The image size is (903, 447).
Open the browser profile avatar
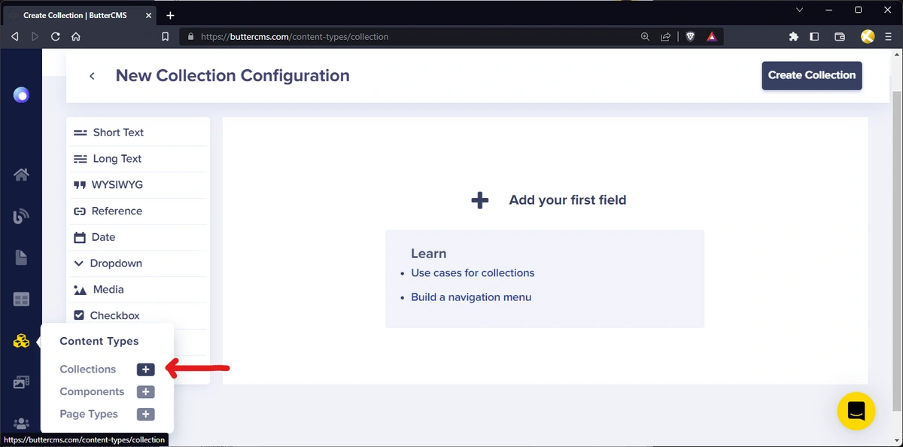tap(868, 36)
